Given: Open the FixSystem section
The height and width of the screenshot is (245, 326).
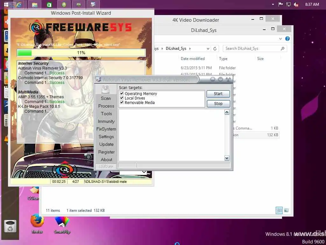Looking at the screenshot, I should [106, 129].
